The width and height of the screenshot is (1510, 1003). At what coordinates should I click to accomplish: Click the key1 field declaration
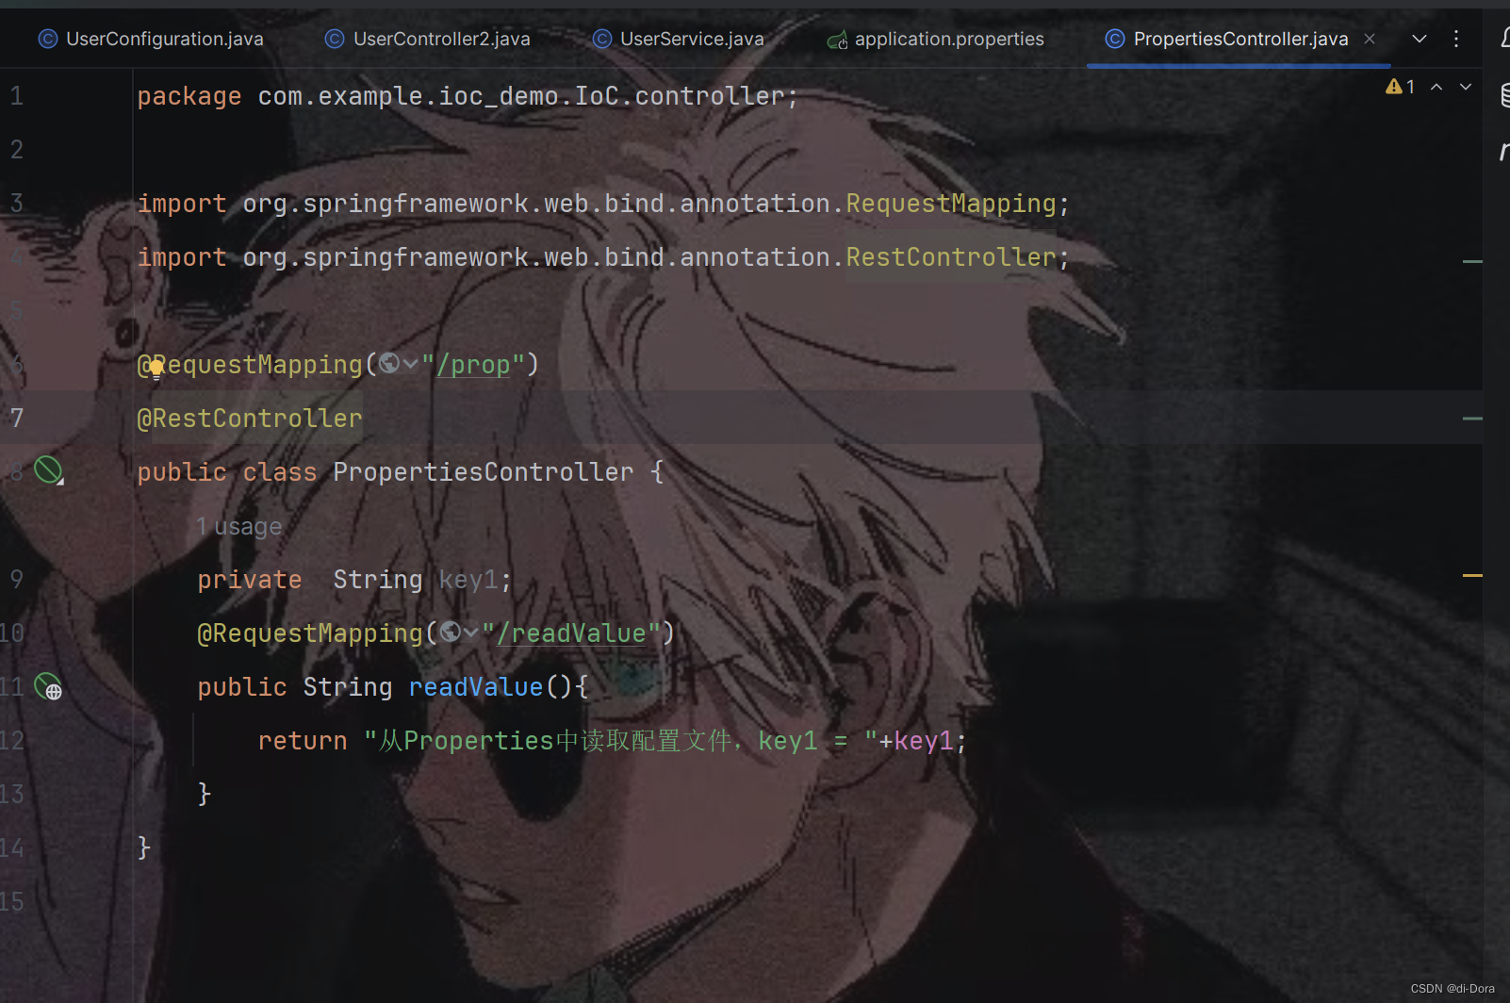468,580
